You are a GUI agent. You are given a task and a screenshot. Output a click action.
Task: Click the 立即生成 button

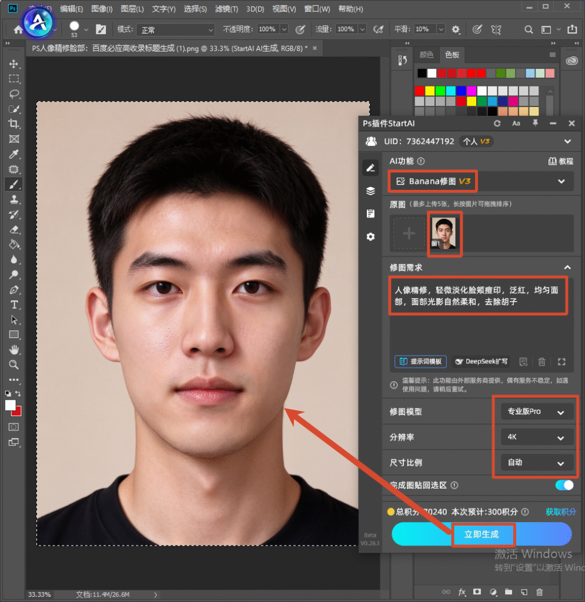(482, 534)
